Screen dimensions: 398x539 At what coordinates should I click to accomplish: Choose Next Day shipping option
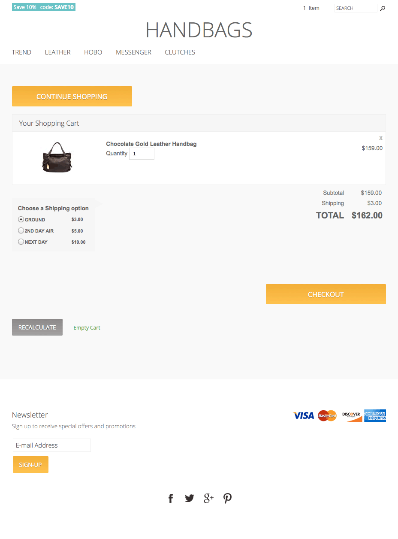pyautogui.click(x=21, y=242)
